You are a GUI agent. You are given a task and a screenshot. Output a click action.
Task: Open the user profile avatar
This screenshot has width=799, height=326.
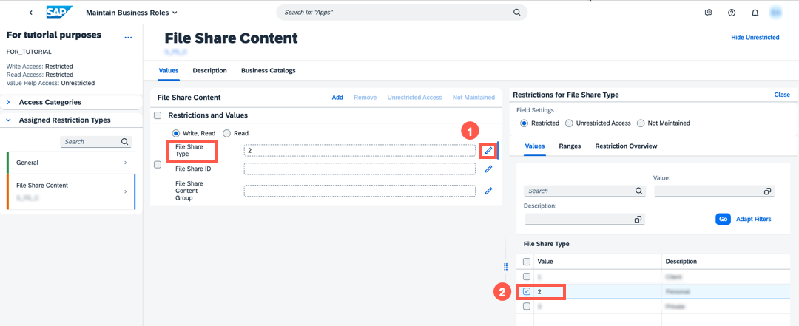click(x=776, y=13)
